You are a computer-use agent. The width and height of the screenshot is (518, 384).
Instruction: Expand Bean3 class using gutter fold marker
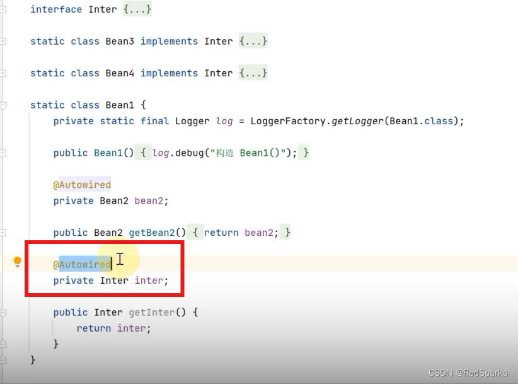(x=3, y=42)
